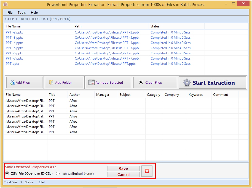
Task: Click the Category column header
Action: tap(154, 95)
